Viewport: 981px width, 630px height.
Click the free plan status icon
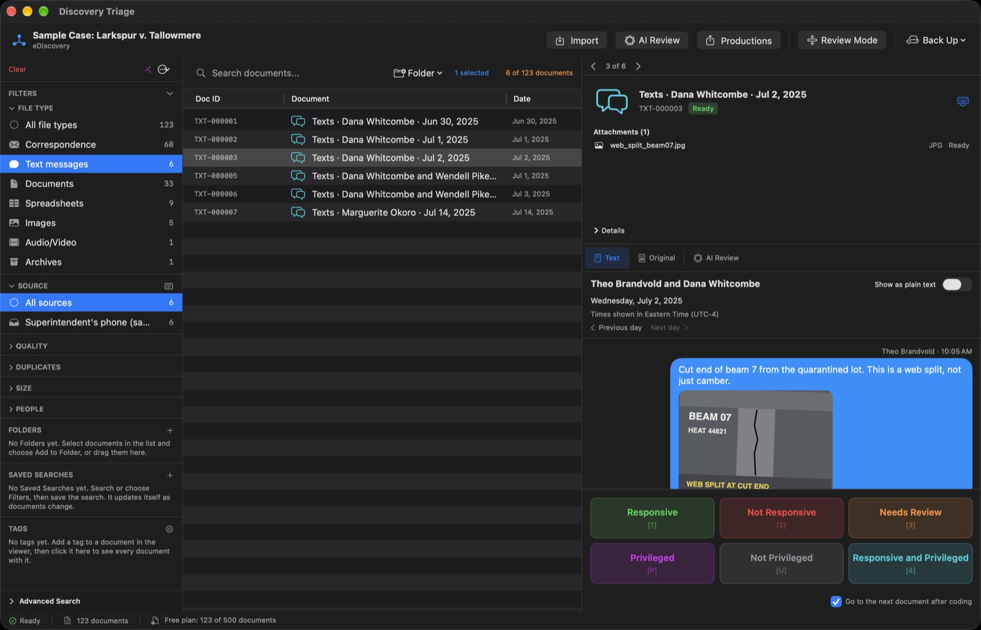coord(155,620)
